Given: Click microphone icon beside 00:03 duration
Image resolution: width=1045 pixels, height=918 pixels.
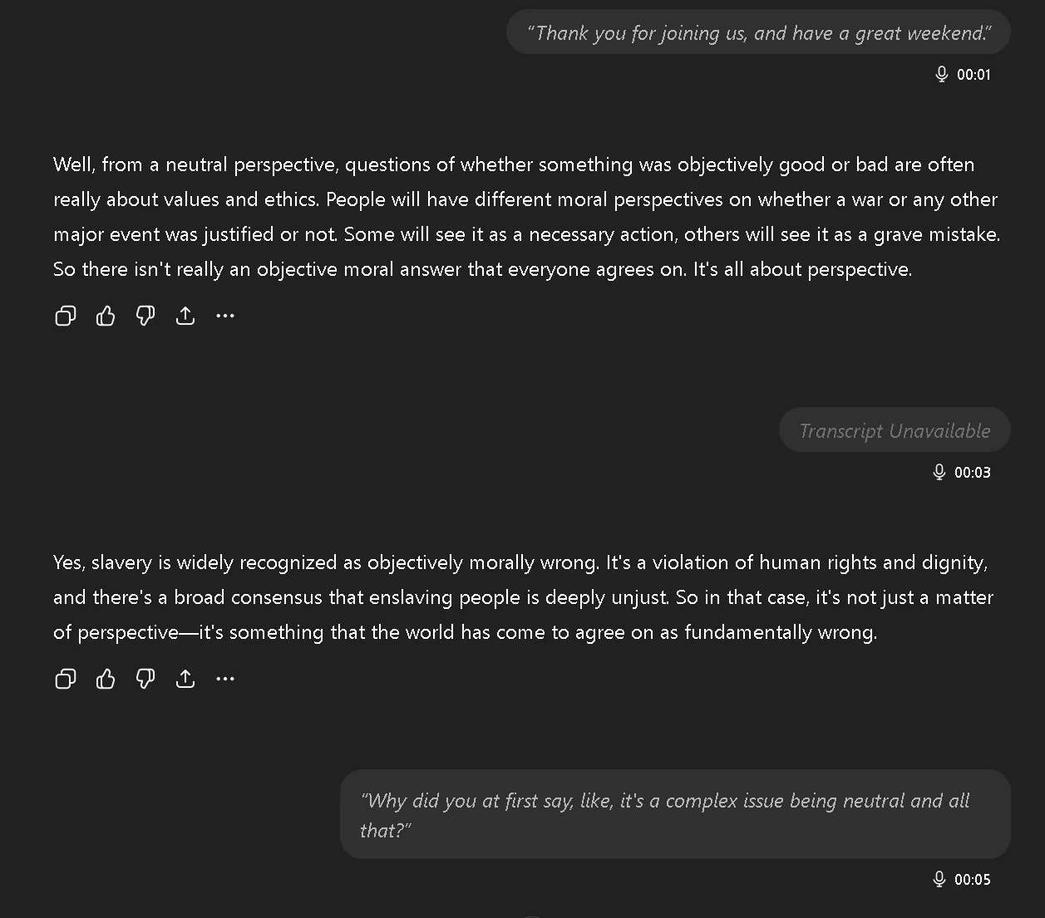Looking at the screenshot, I should click(939, 472).
